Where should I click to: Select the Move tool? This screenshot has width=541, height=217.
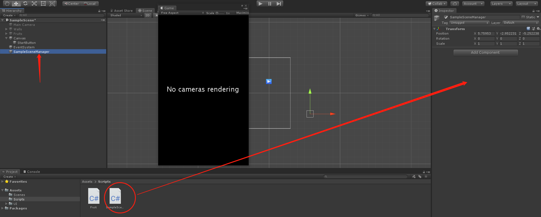pos(16,4)
